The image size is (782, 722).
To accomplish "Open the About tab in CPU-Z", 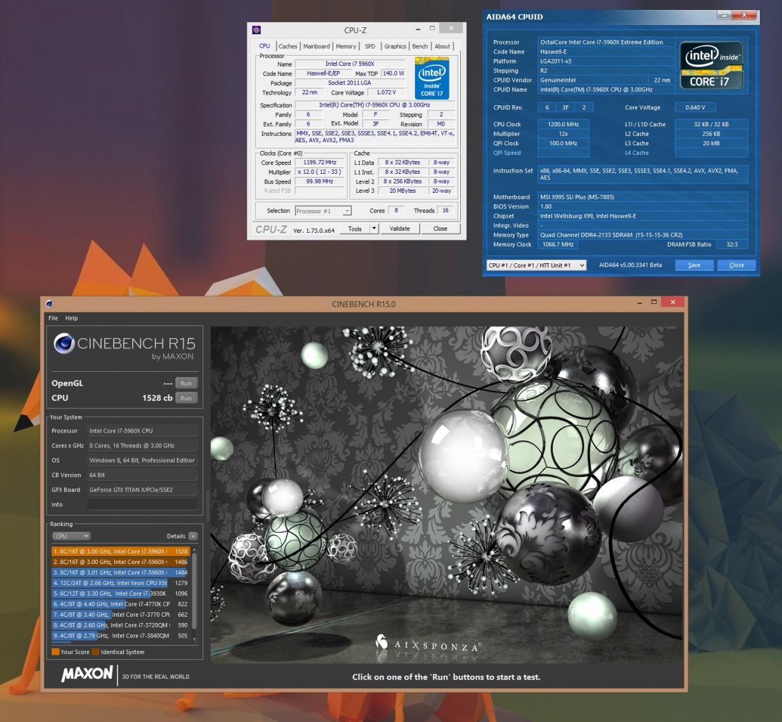I will click(x=442, y=46).
